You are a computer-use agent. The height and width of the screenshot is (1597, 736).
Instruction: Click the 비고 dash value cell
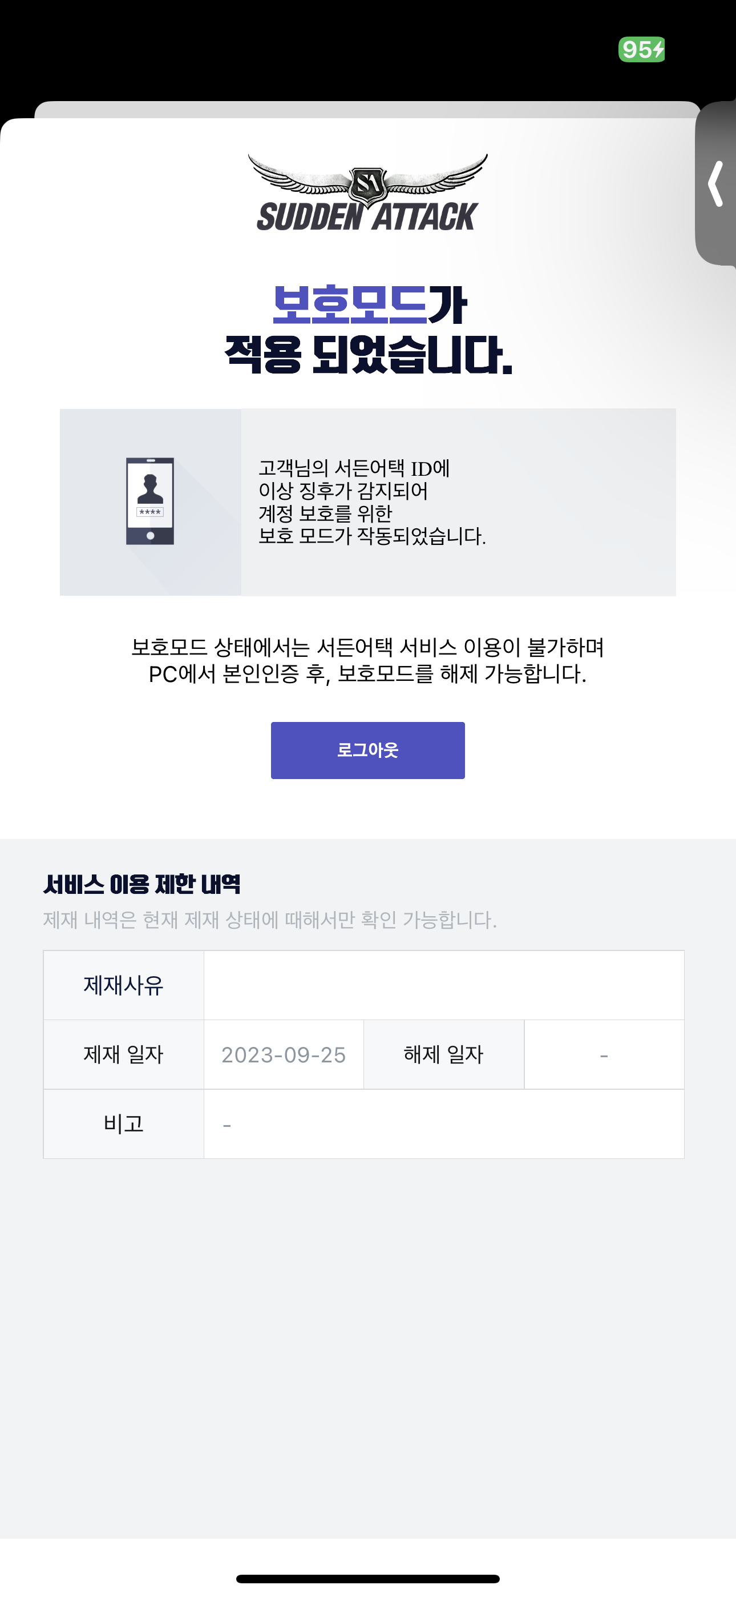point(443,1124)
